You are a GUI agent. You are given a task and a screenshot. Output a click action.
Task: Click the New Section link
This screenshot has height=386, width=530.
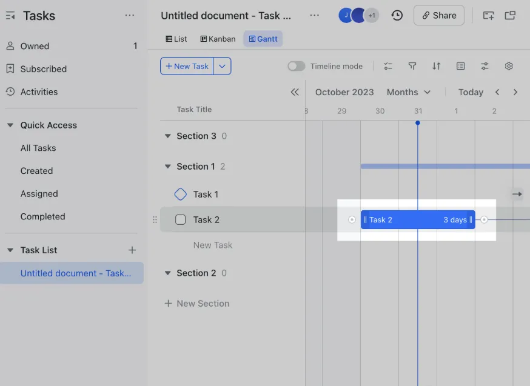coord(196,304)
